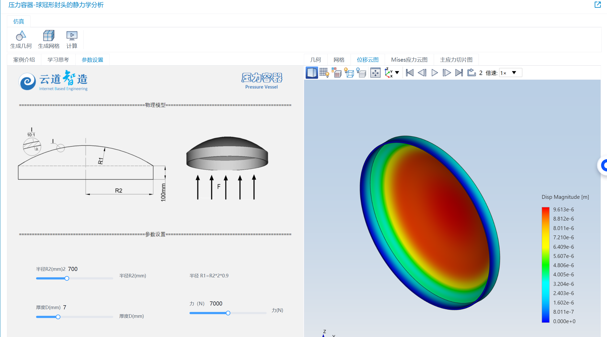
Task: Click the 半径R2 value 700 field
Action: tap(73, 269)
